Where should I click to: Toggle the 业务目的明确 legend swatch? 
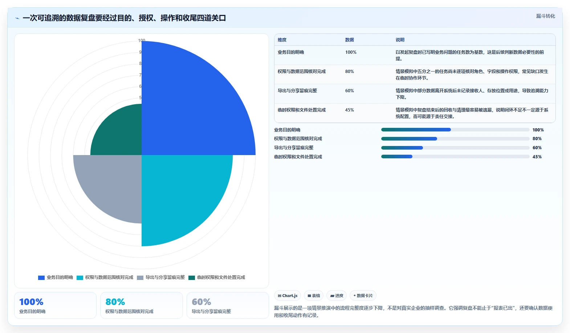pyautogui.click(x=41, y=277)
